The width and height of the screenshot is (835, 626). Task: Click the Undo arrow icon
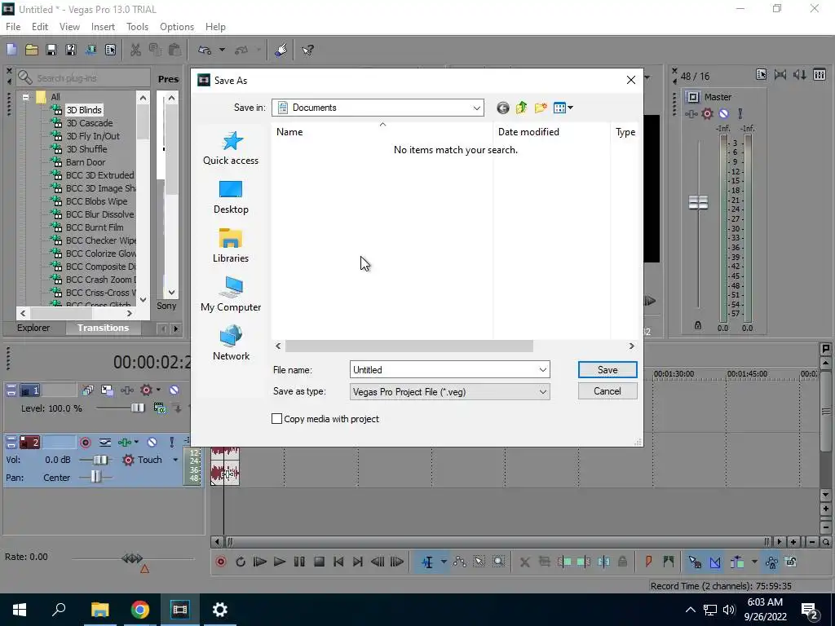tap(205, 50)
